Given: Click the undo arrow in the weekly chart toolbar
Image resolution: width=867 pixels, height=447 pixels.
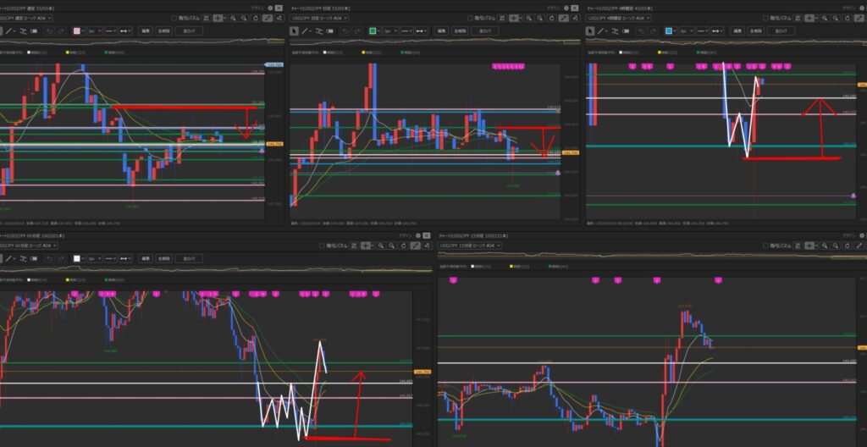Looking at the screenshot, I should 49,31.
